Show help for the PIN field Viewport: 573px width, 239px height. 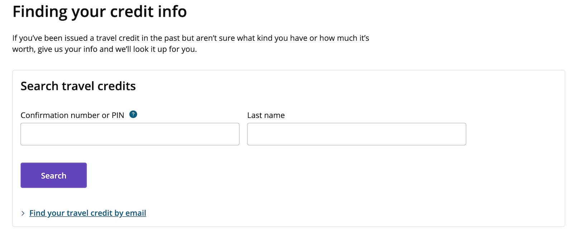click(x=133, y=114)
